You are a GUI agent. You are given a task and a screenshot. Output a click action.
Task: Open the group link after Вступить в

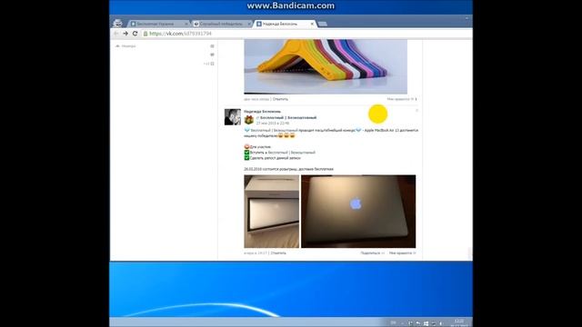pos(292,153)
